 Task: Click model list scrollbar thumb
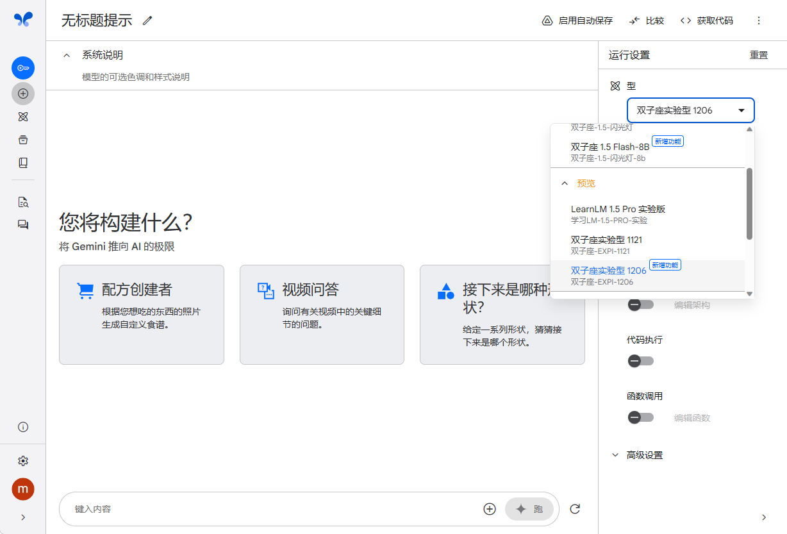click(749, 204)
